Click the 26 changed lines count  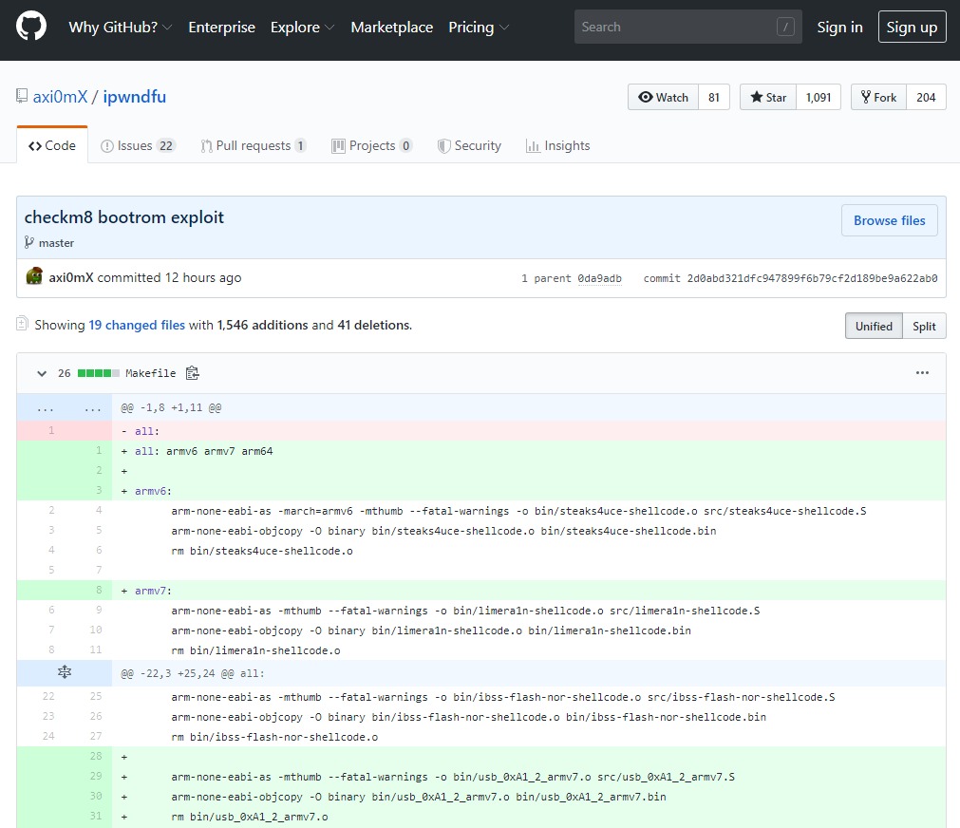click(x=65, y=373)
